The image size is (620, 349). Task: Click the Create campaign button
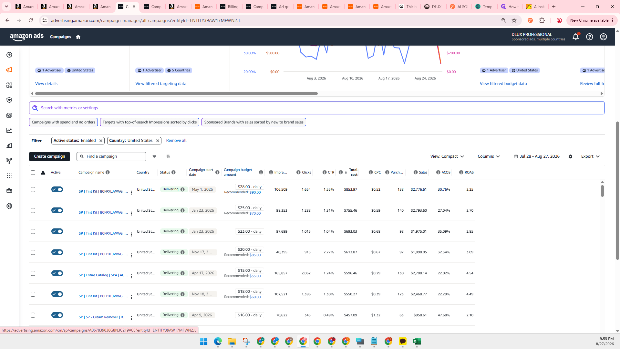click(49, 156)
